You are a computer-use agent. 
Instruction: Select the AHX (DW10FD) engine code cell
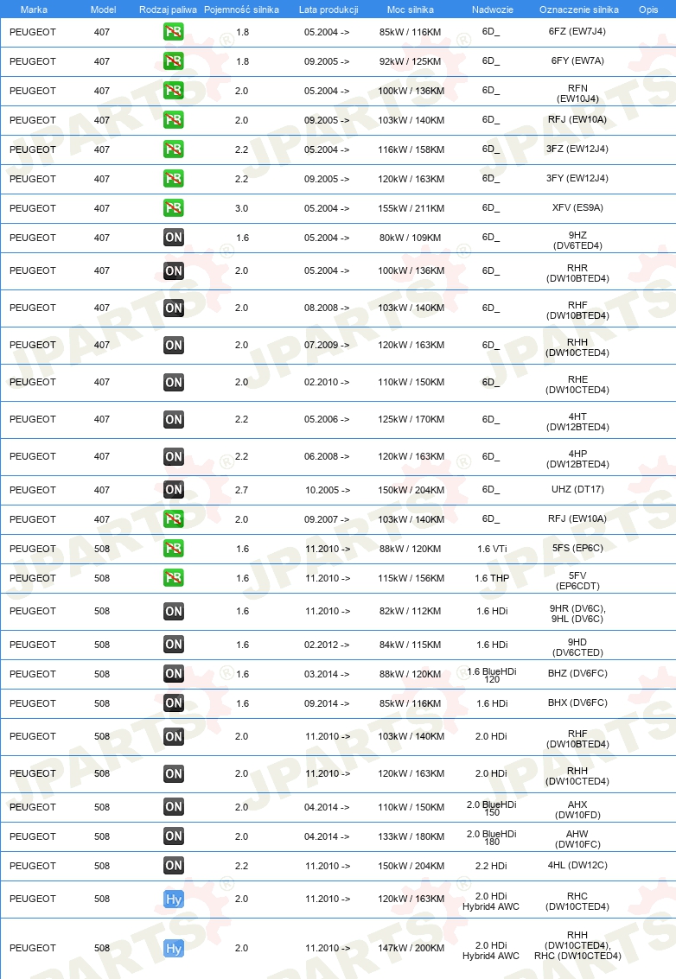(x=578, y=809)
